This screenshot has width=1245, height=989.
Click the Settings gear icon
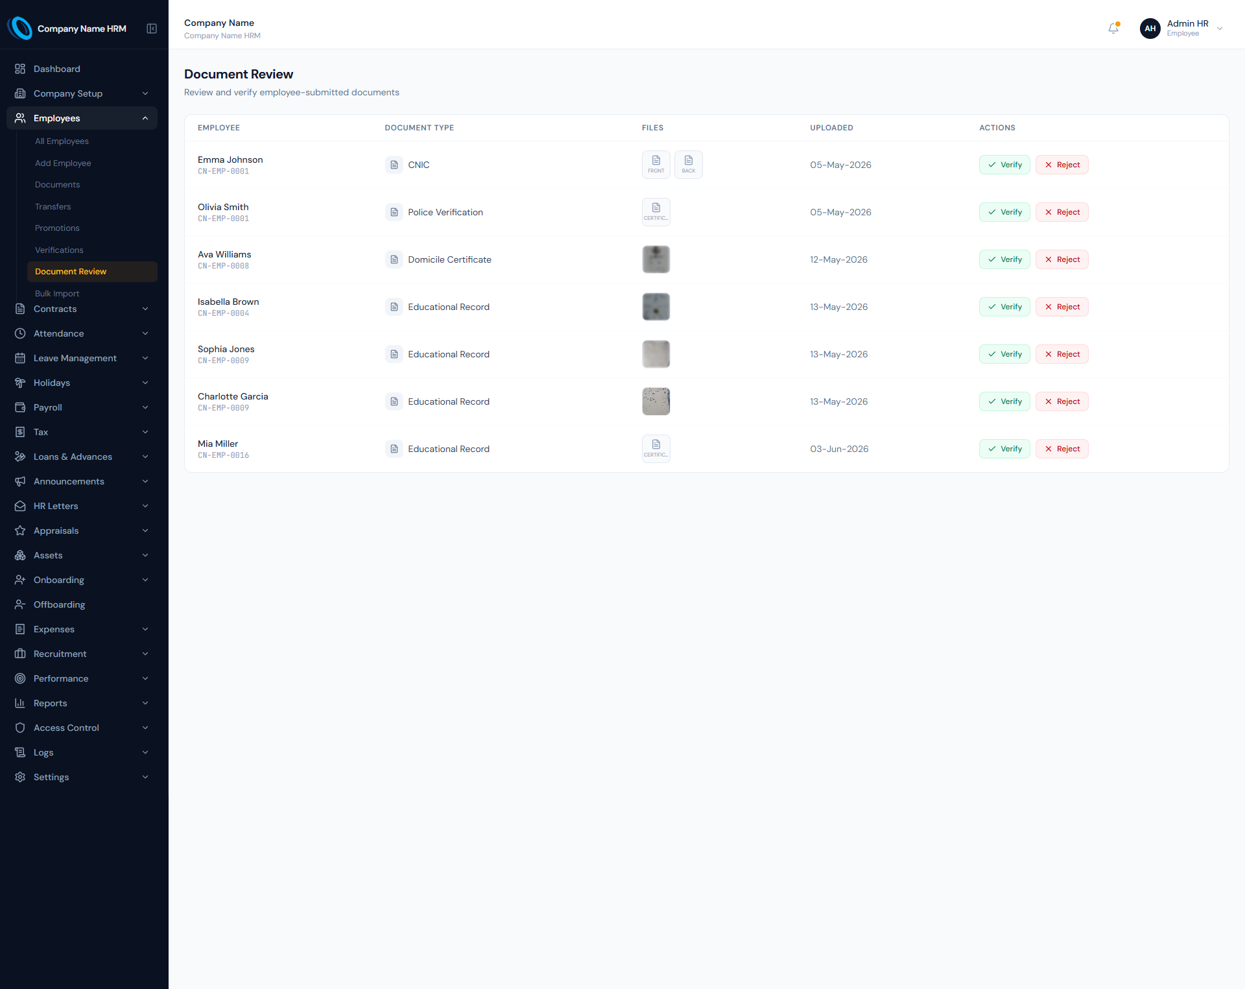pyautogui.click(x=20, y=777)
